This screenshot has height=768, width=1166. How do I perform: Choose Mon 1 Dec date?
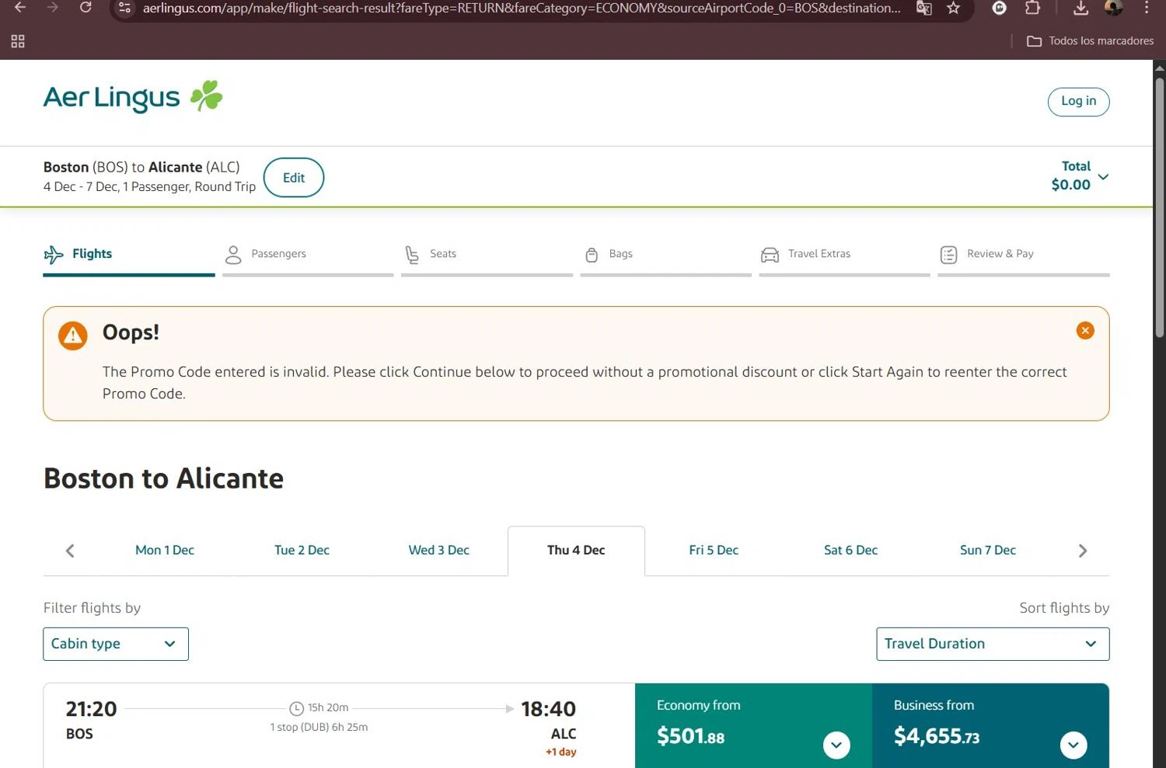click(165, 551)
